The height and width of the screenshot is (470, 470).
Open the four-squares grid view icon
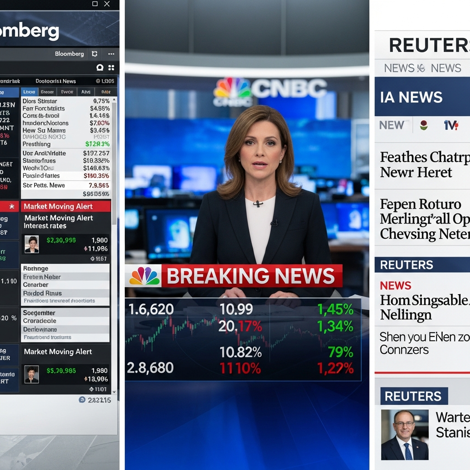[111, 67]
